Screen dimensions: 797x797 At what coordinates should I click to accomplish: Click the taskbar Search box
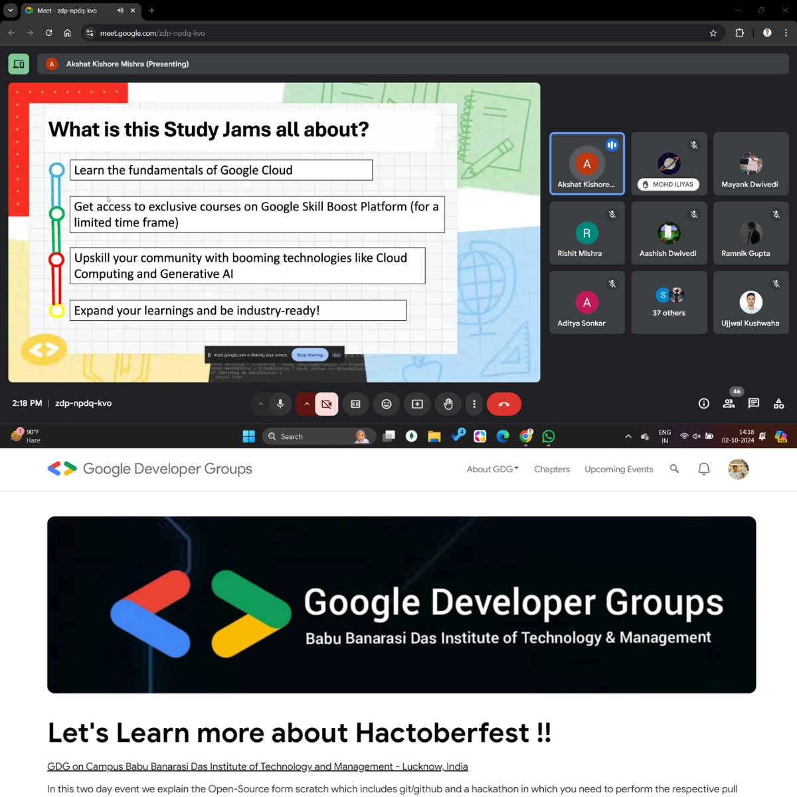click(319, 436)
